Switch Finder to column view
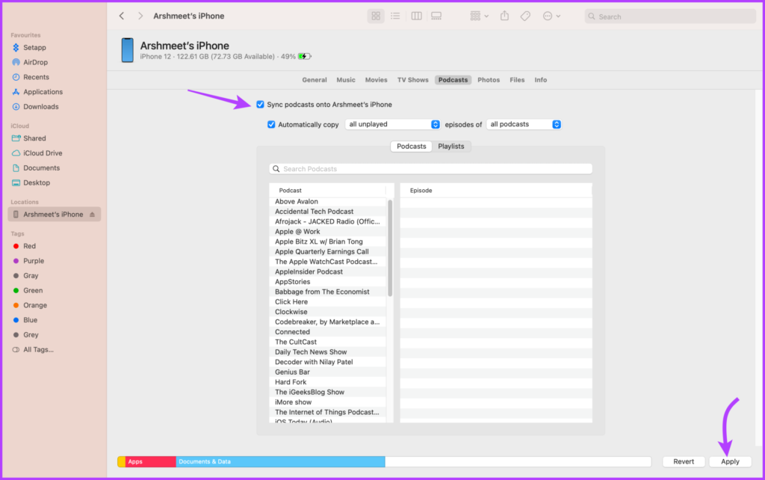This screenshot has width=765, height=480. (416, 16)
